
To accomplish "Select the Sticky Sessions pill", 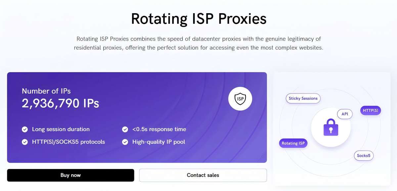I will coord(303,98).
